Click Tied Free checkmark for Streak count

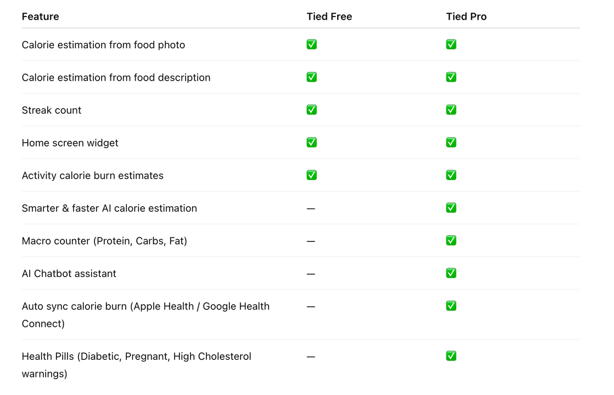click(311, 110)
